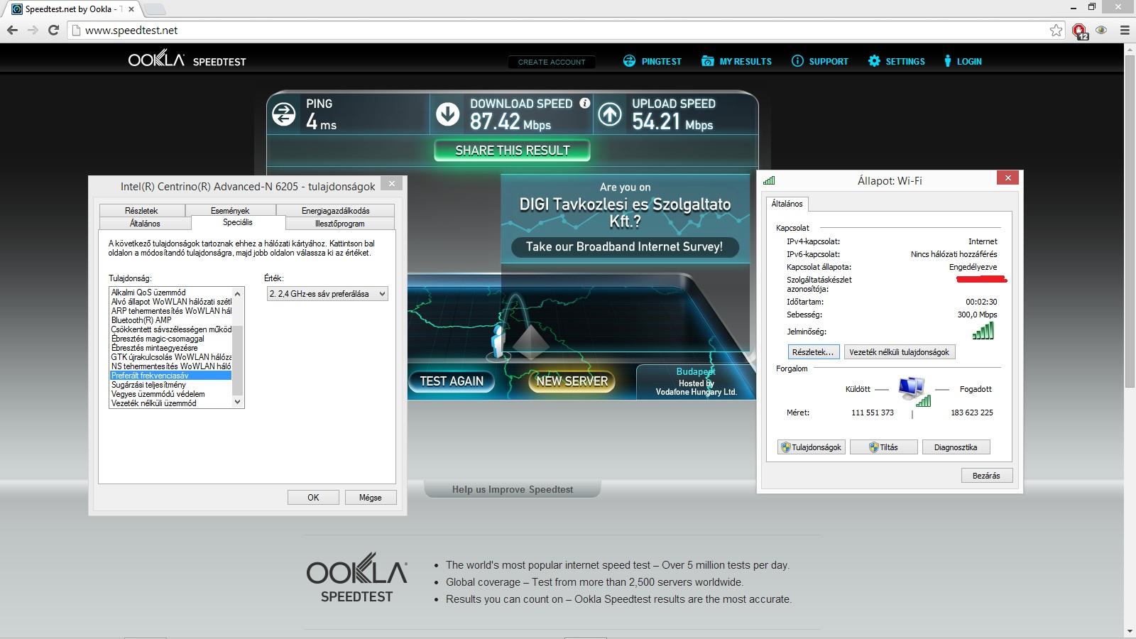Image resolution: width=1136 pixels, height=639 pixels.
Task: Click the Settings gear icon
Action: point(874,61)
